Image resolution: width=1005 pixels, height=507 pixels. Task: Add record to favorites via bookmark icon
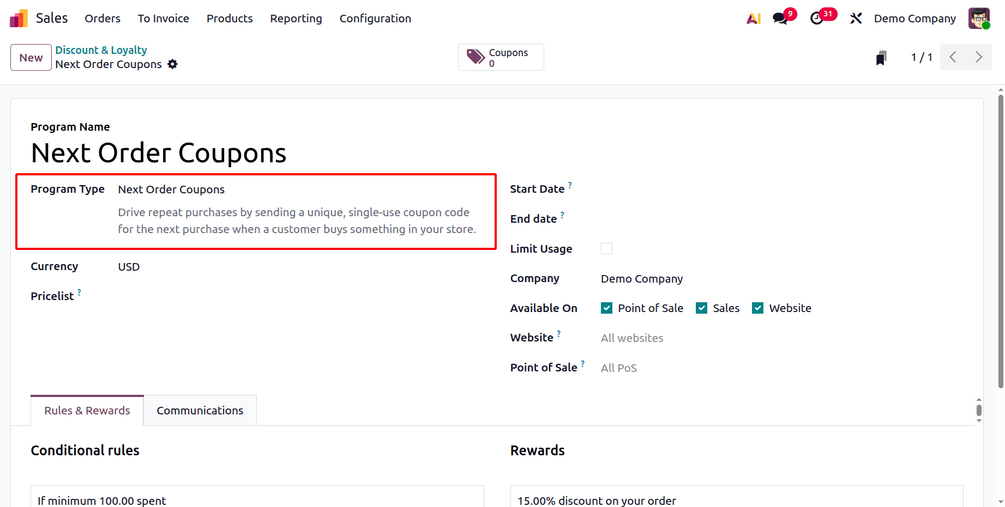pos(881,57)
